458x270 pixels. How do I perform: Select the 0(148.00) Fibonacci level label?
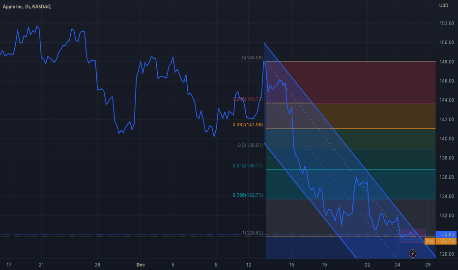253,58
